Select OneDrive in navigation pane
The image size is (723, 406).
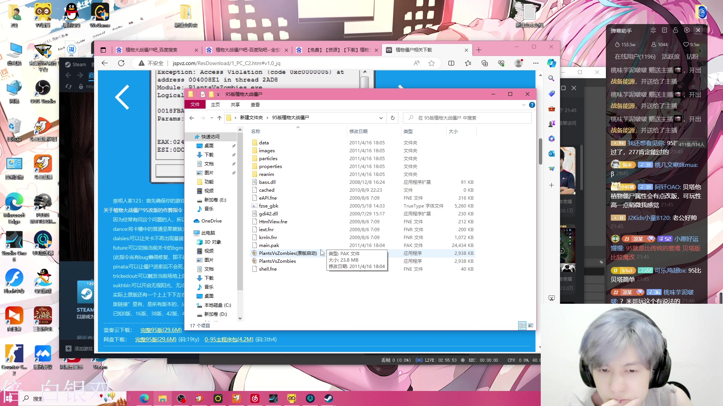pyautogui.click(x=211, y=221)
